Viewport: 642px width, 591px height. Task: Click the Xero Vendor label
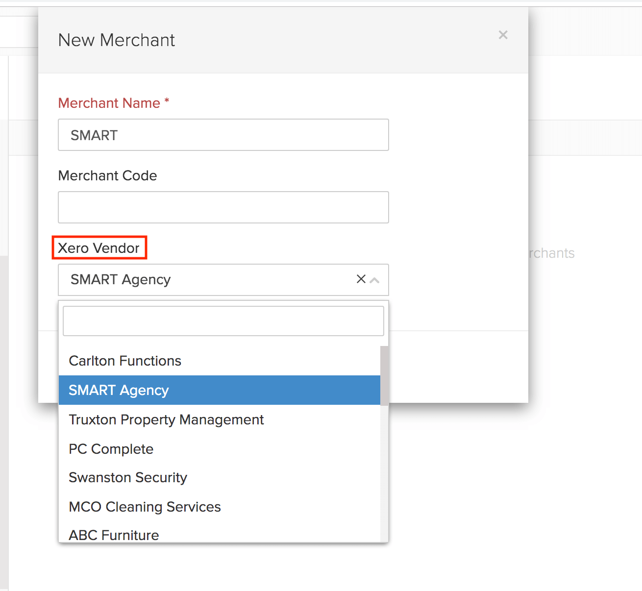coord(99,248)
